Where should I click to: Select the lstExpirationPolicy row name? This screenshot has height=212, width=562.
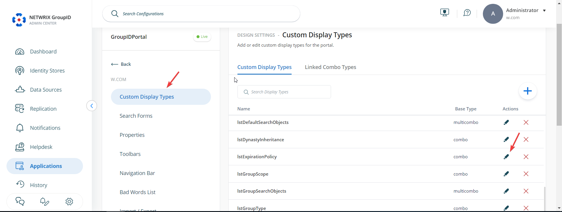(257, 157)
